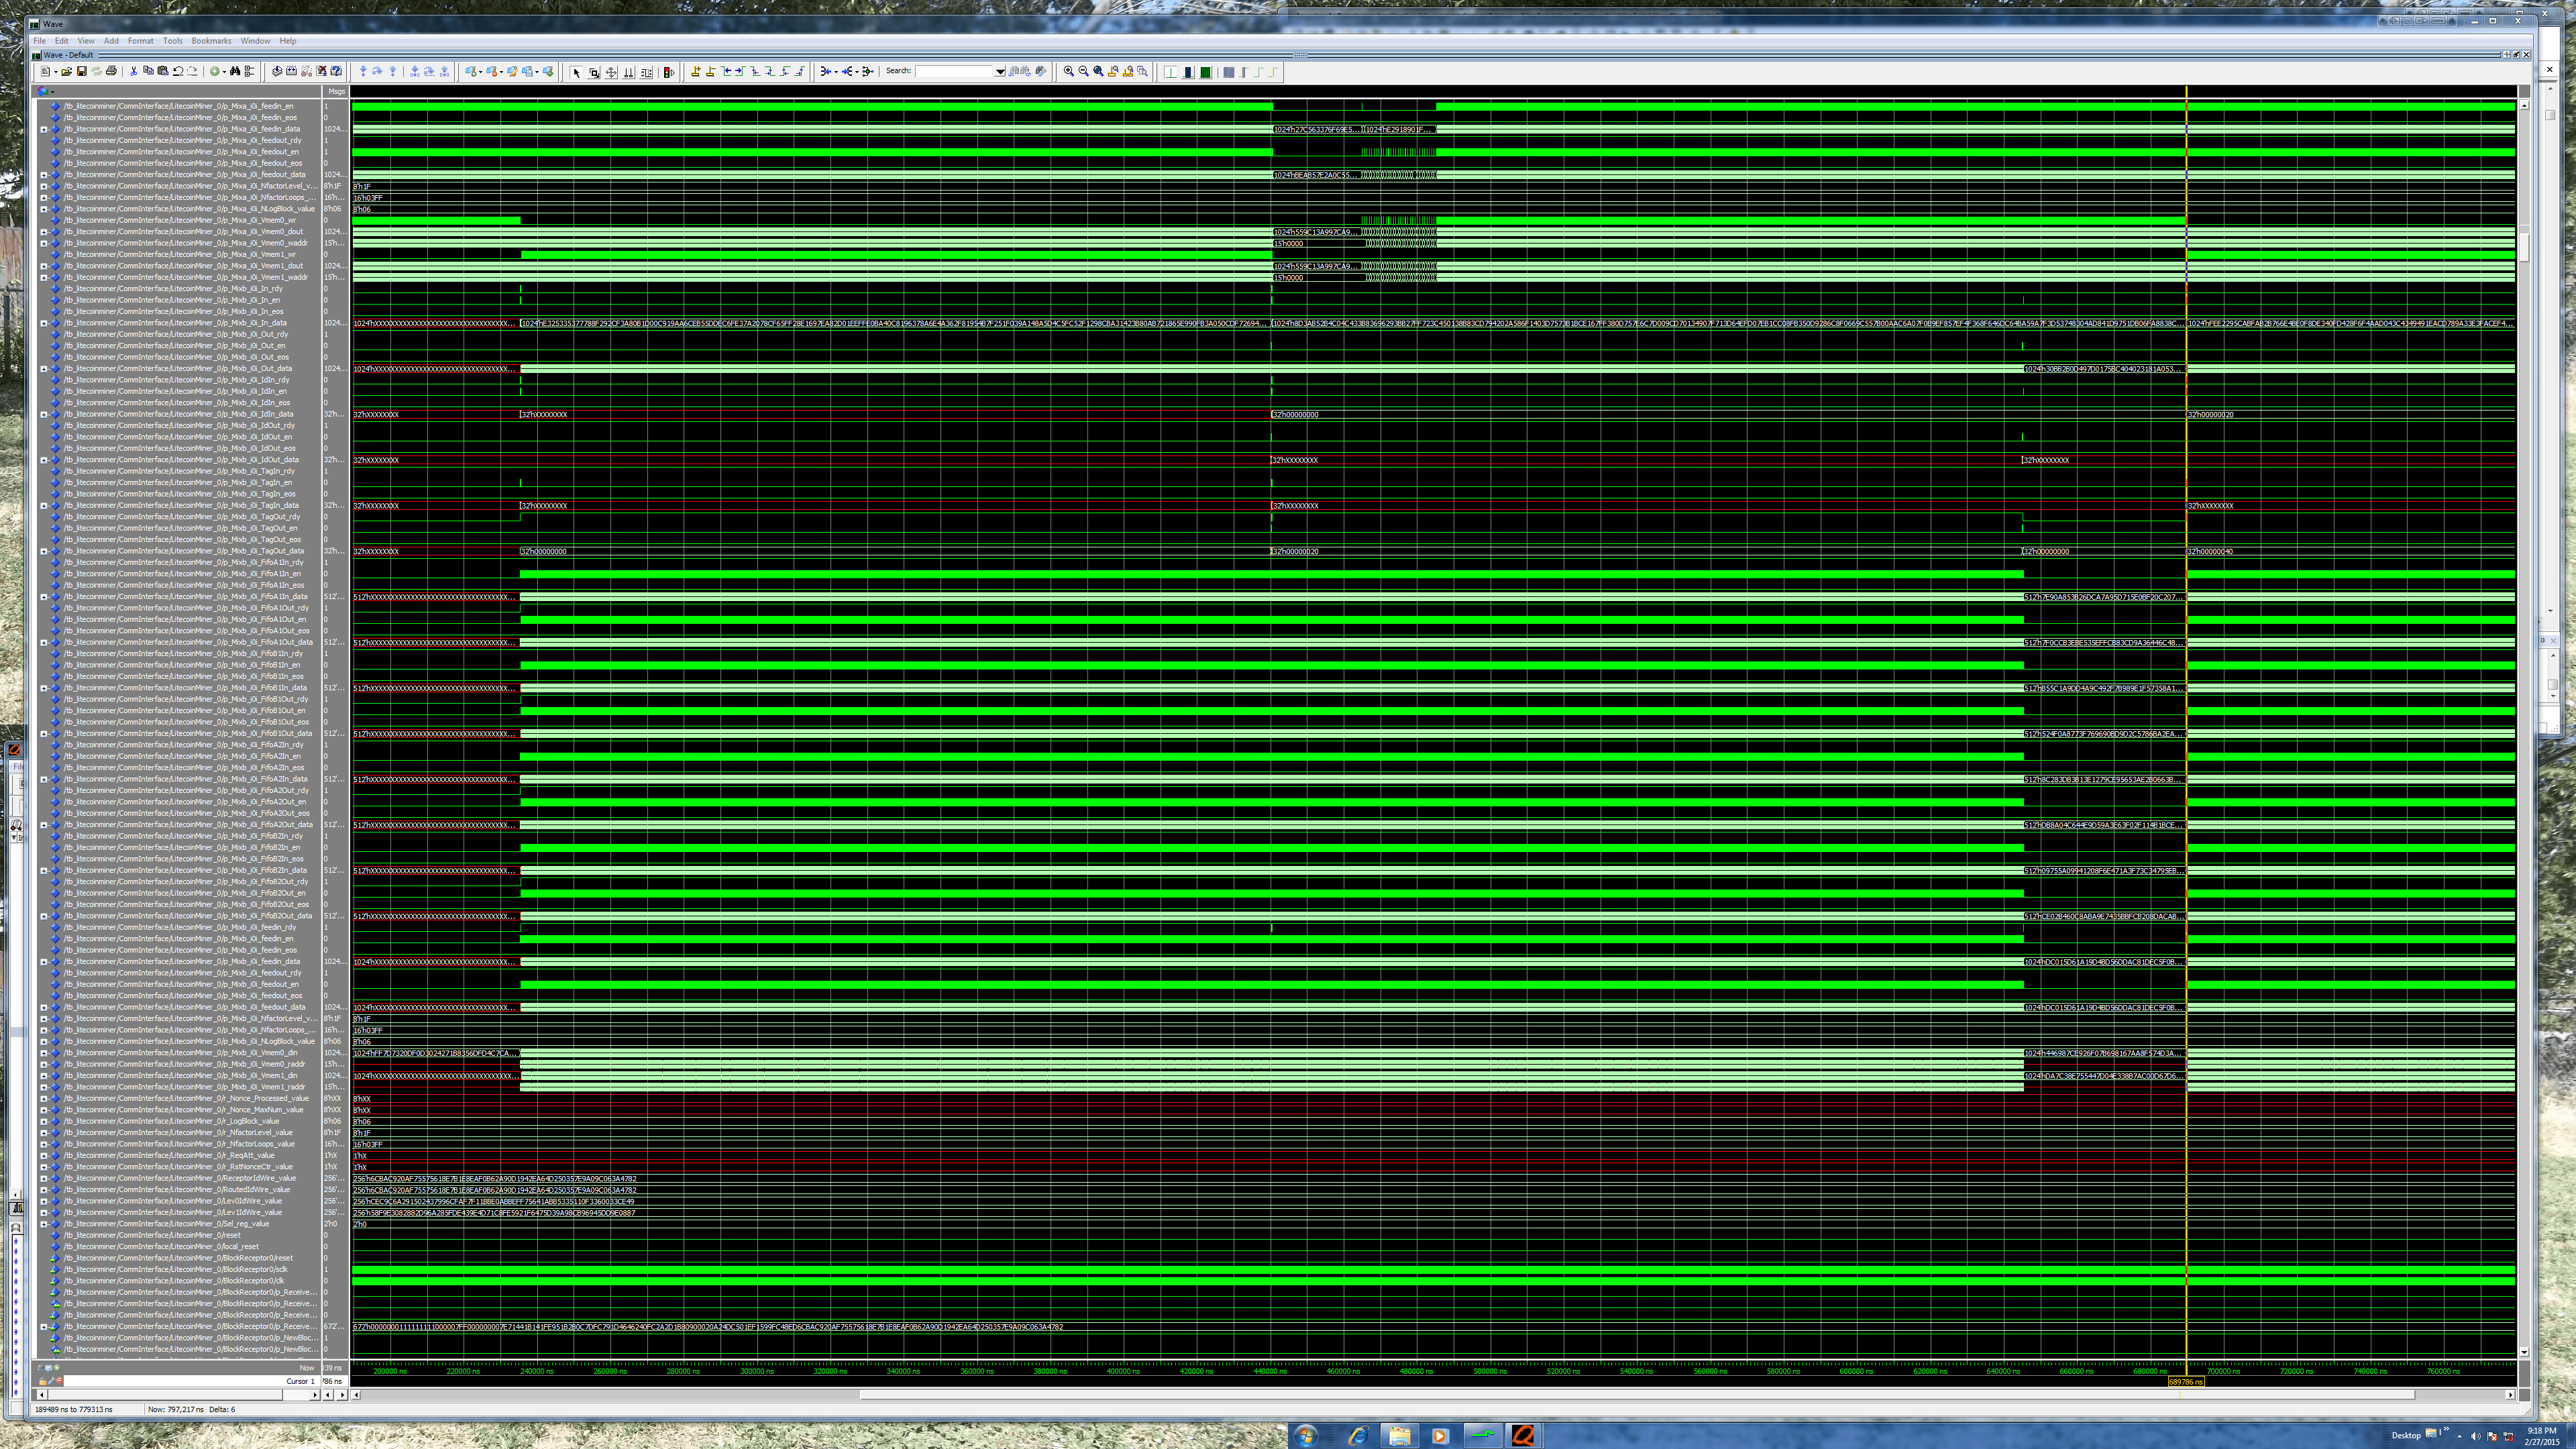This screenshot has width=2576, height=1449.
Task: Jump to next transition icon
Action: coord(741,71)
